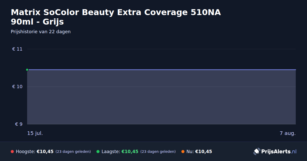Click the Hoogste price €10,45 value

pos(45,152)
